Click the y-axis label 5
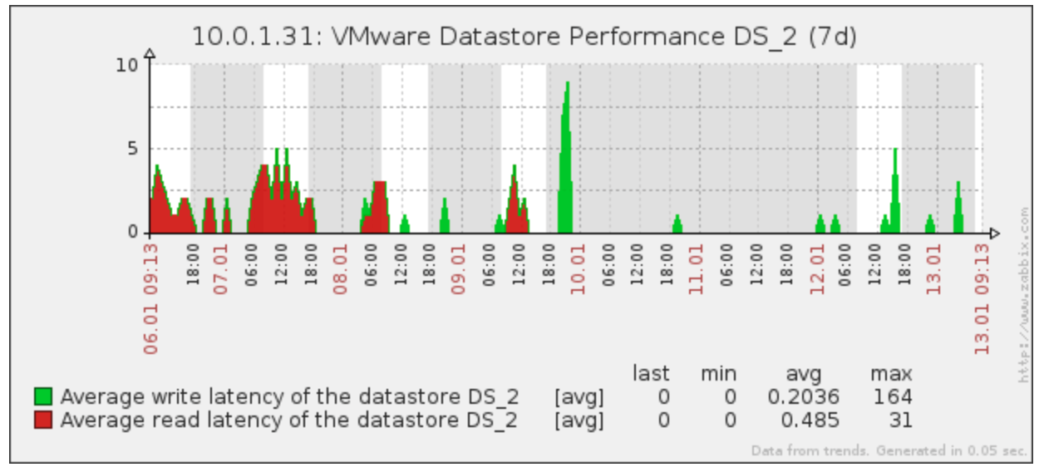1044x472 pixels. click(x=132, y=150)
